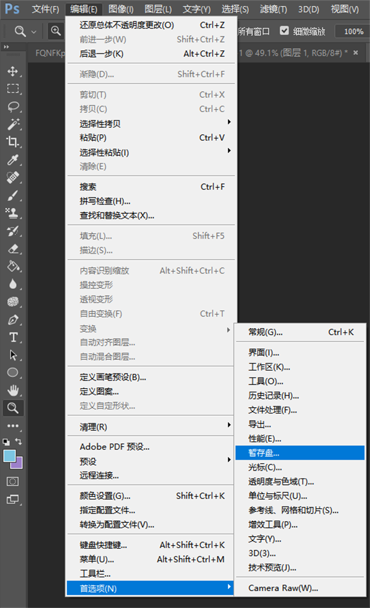Screen dimensions: 370x608
Task: Click the Quick Mask mode icon
Action: [x=13, y=481]
